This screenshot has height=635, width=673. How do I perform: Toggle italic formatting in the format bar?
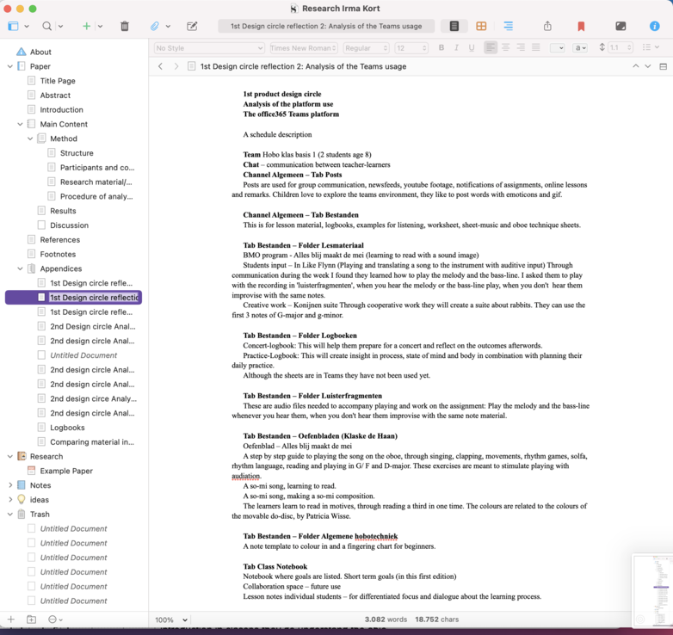(456, 48)
